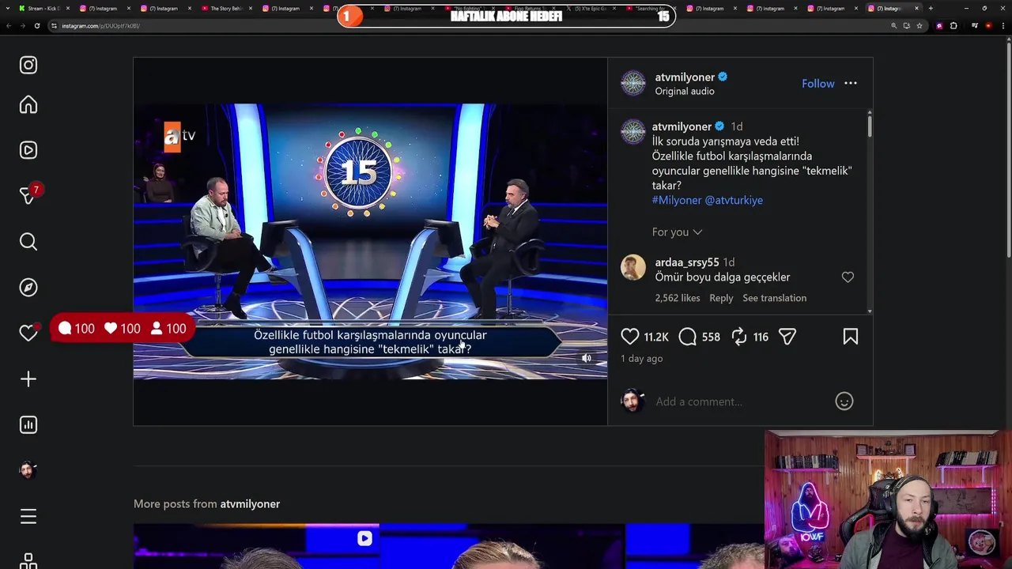Image resolution: width=1012 pixels, height=569 pixels.
Task: Go to Home in the sidebar
Action: pos(28,105)
